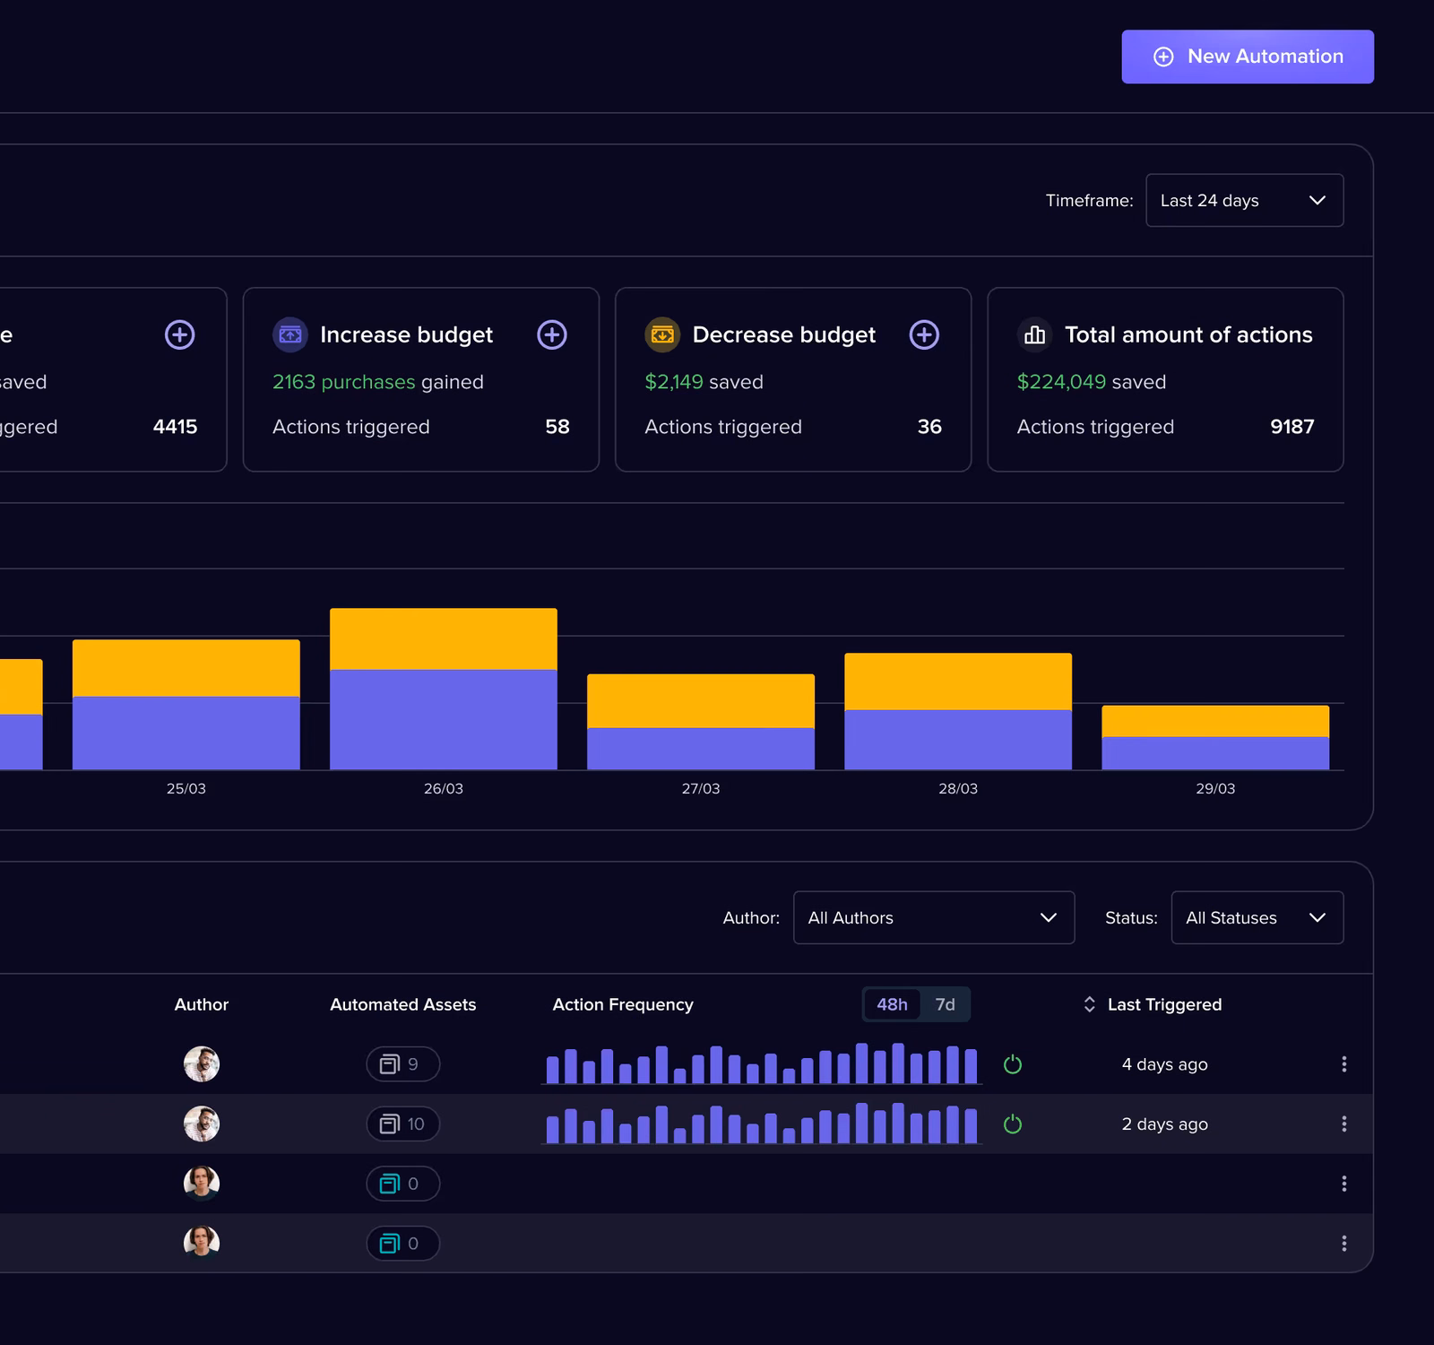The height and width of the screenshot is (1345, 1434).
Task: Click the Author column header
Action: pos(202,1004)
